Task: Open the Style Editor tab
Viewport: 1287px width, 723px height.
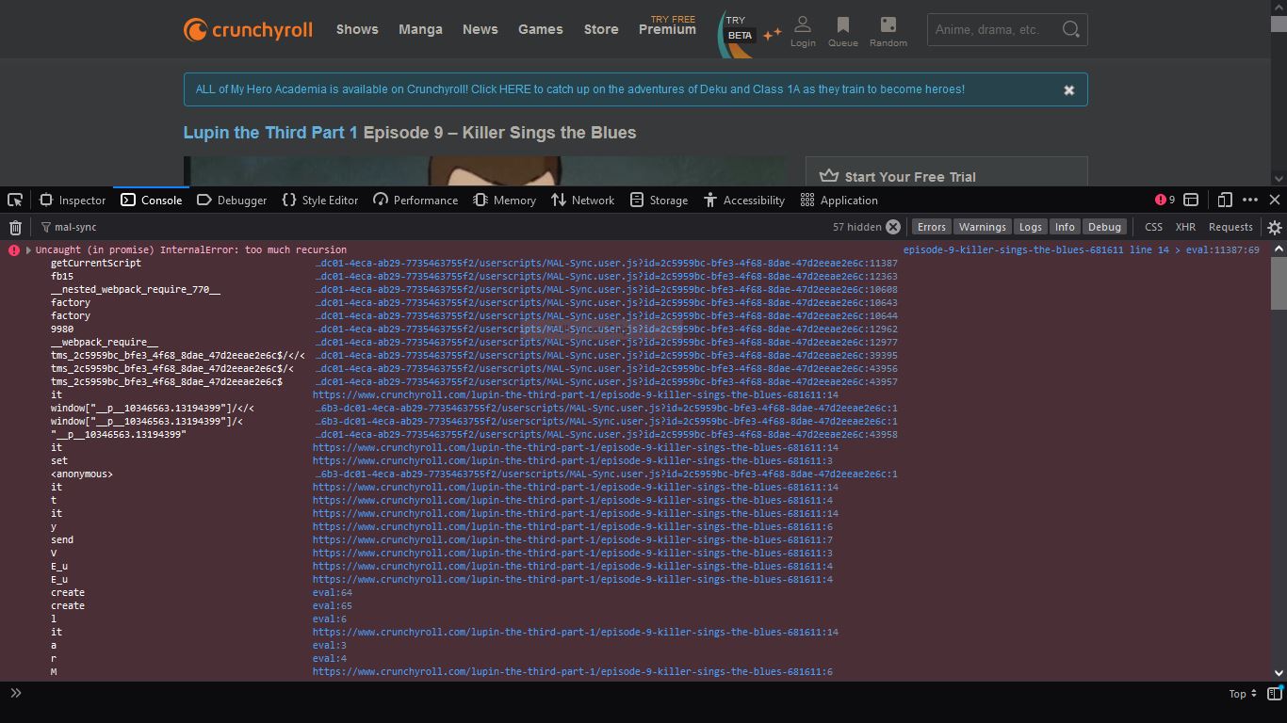Action: pyautogui.click(x=320, y=200)
